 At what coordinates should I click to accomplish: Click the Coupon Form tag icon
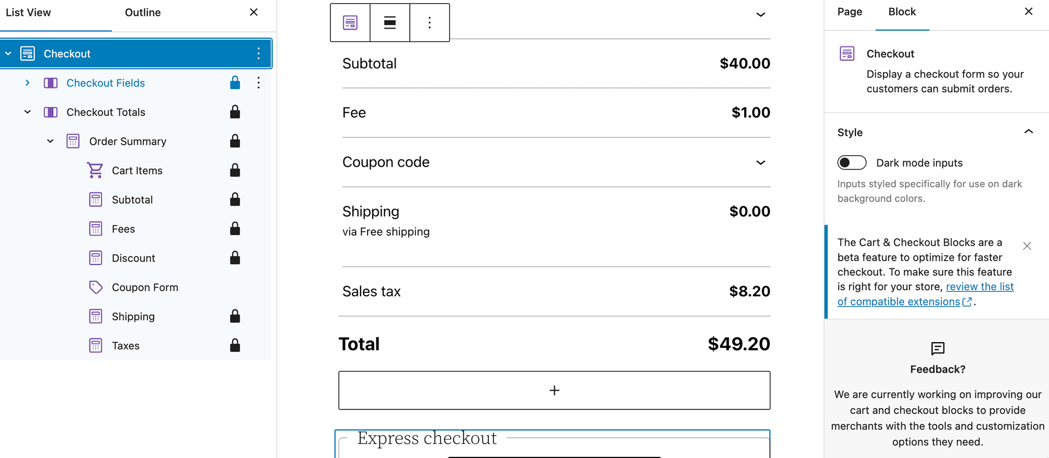pyautogui.click(x=96, y=287)
